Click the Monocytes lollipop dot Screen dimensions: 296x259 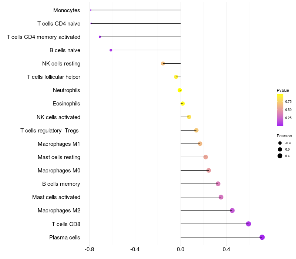(x=91, y=10)
